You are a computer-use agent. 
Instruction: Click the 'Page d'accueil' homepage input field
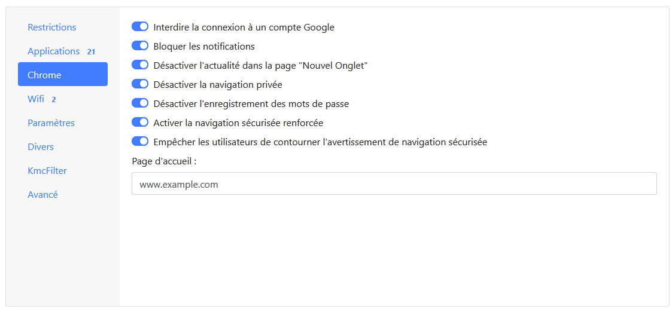[x=394, y=184]
